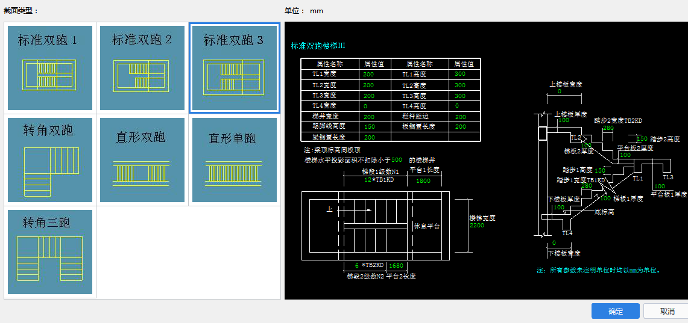
Task: Edit 踏步2高度 value 150
Action: (642, 139)
